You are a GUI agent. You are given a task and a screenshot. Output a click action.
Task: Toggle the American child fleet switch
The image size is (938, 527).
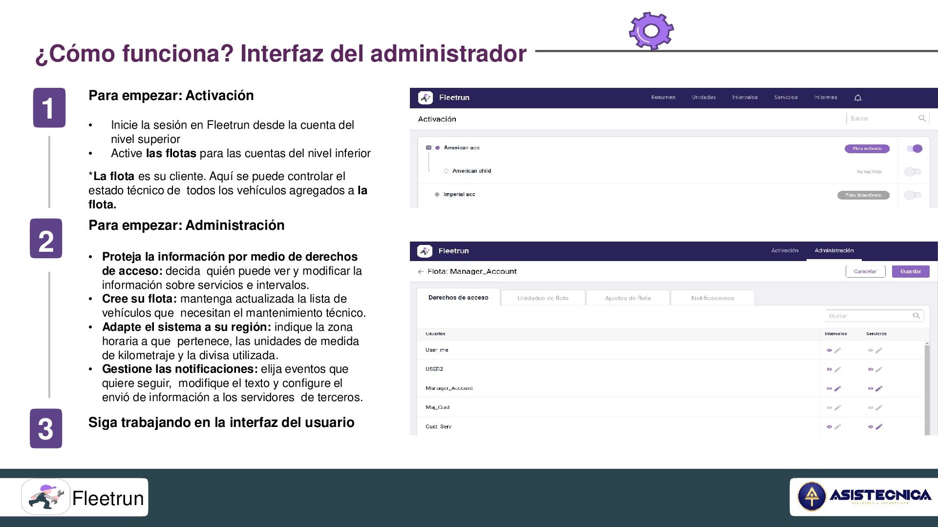912,172
